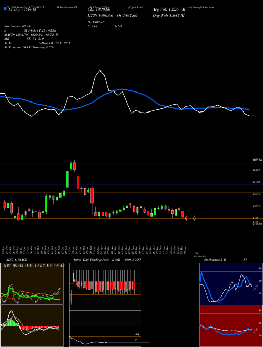Click the 'O: 1497.60' open price
The image size is (263, 347).
pyautogui.click(x=128, y=15)
